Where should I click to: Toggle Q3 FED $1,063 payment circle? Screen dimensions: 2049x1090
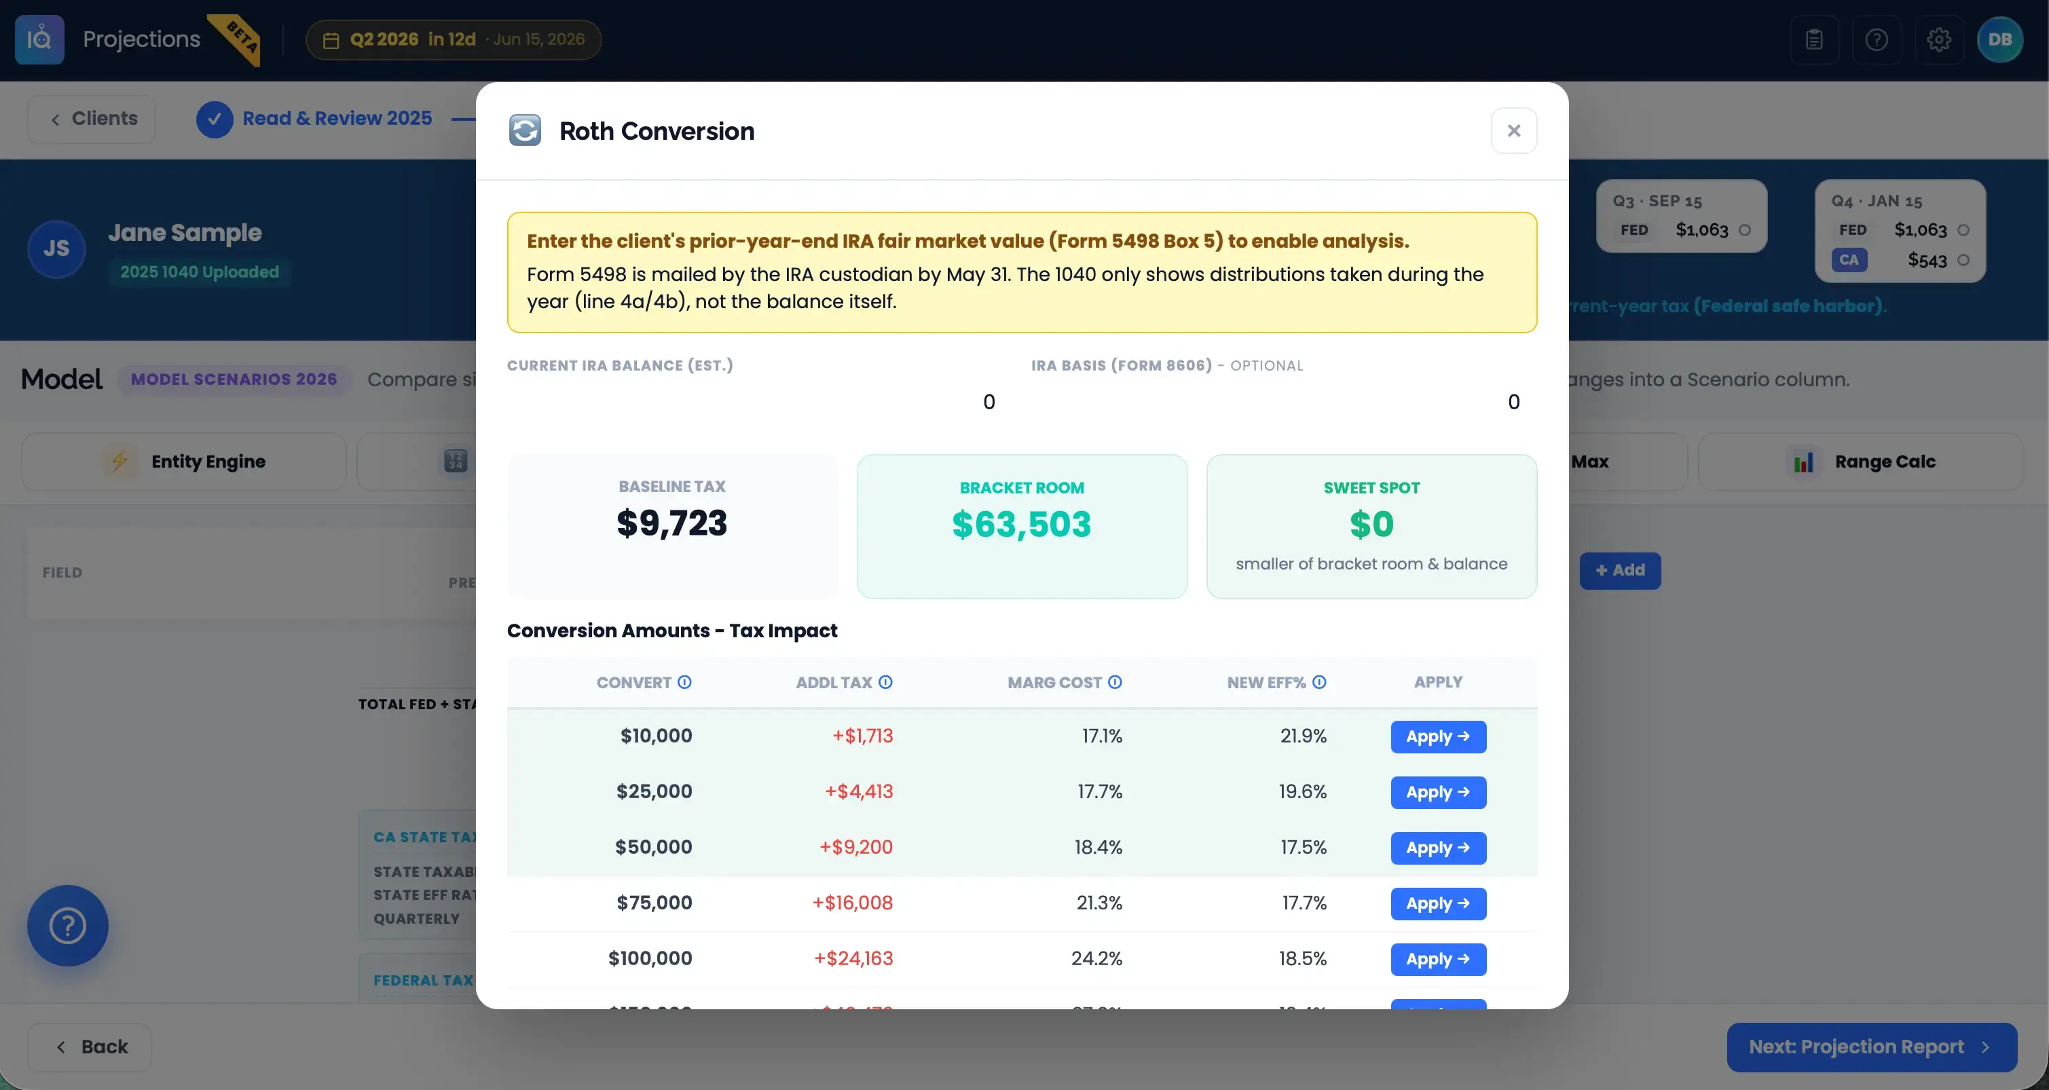[1744, 230]
